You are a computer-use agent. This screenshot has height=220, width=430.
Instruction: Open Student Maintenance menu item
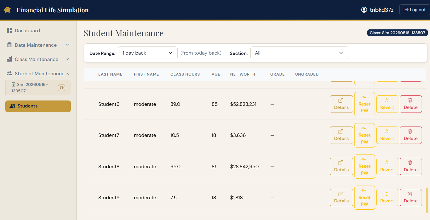tap(38, 74)
